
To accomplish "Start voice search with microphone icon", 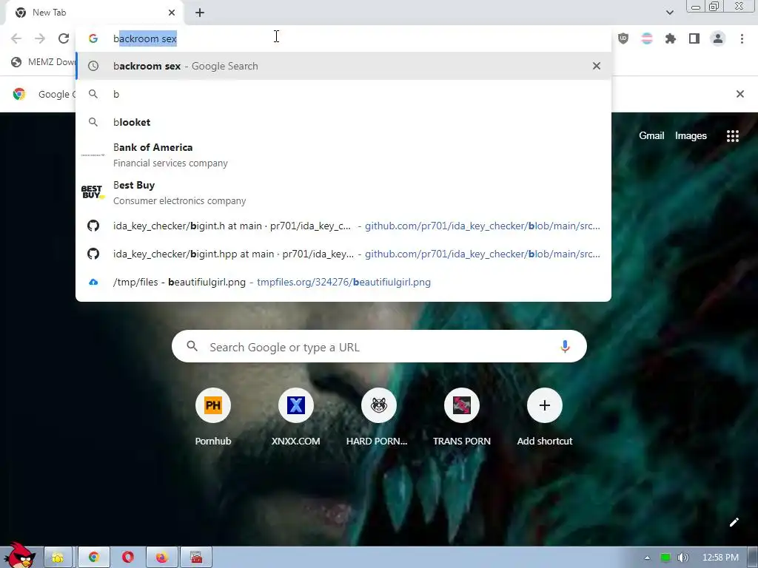I will click(x=565, y=346).
